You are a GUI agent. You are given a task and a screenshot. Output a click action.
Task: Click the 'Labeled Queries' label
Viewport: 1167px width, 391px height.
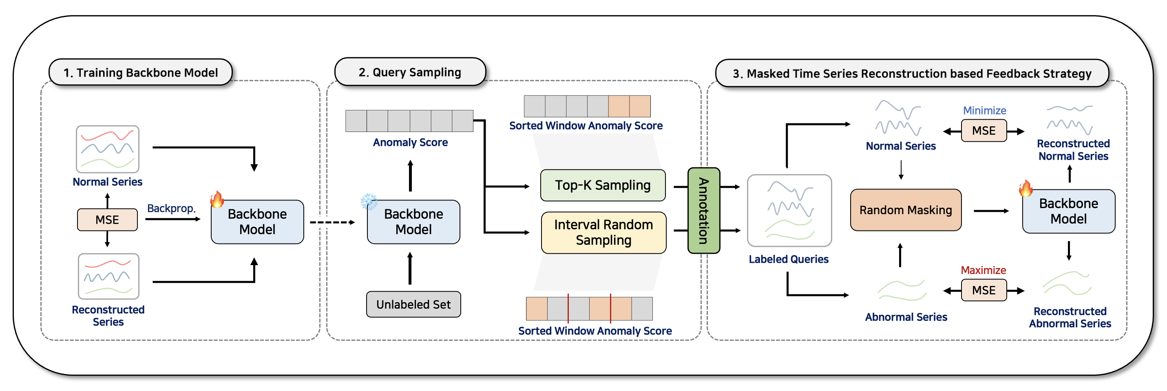click(789, 259)
